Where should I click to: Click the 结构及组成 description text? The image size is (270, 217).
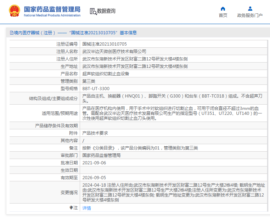point(172,99)
